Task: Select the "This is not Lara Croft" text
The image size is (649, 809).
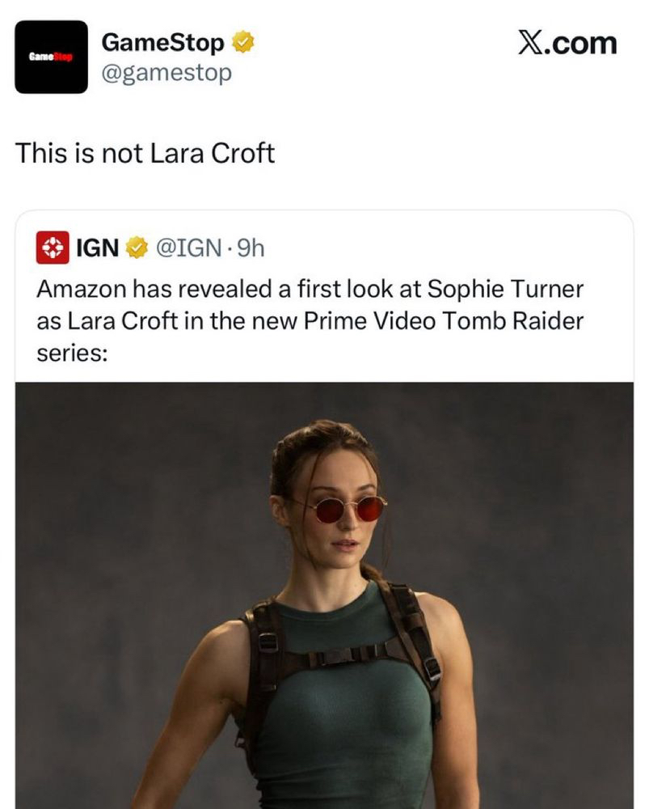Action: [145, 153]
